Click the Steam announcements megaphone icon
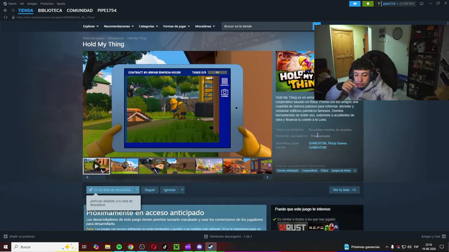 click(x=355, y=3)
